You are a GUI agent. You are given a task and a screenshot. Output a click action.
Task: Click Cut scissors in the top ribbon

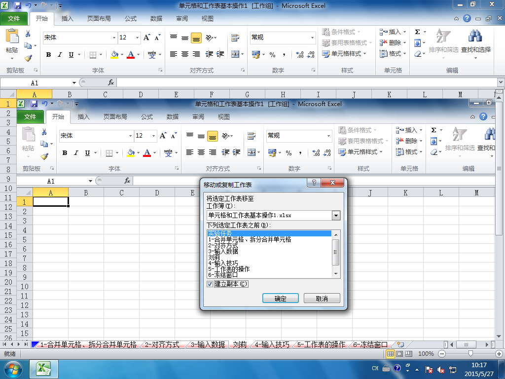pos(28,34)
